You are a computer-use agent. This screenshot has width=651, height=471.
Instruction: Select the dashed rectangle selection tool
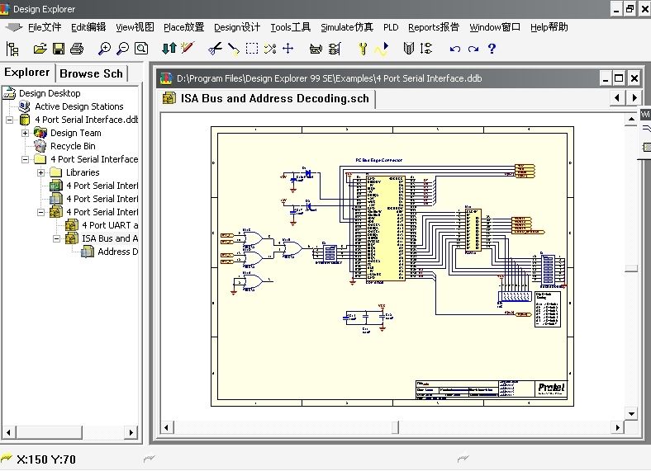click(x=252, y=49)
